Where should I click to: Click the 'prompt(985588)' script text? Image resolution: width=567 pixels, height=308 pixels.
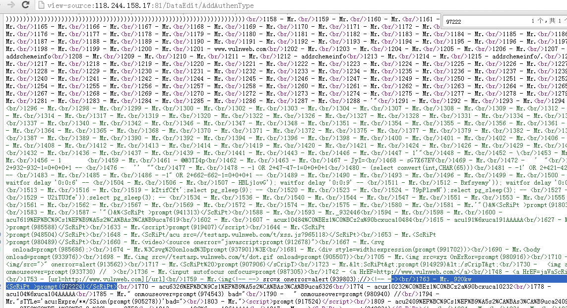pos(33,227)
